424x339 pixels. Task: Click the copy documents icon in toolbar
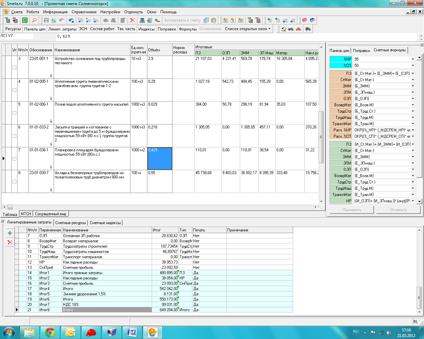coord(206,20)
